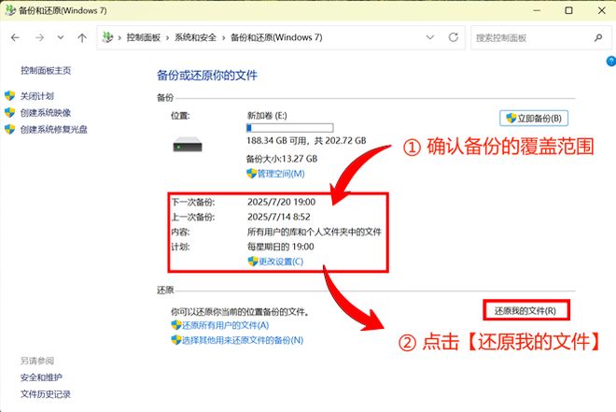Maximize the 备份和还原 window

coord(568,10)
